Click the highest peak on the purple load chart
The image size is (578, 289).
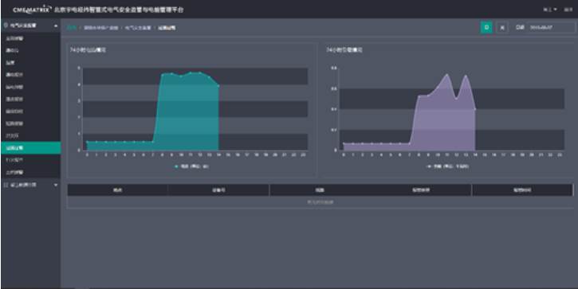point(447,74)
